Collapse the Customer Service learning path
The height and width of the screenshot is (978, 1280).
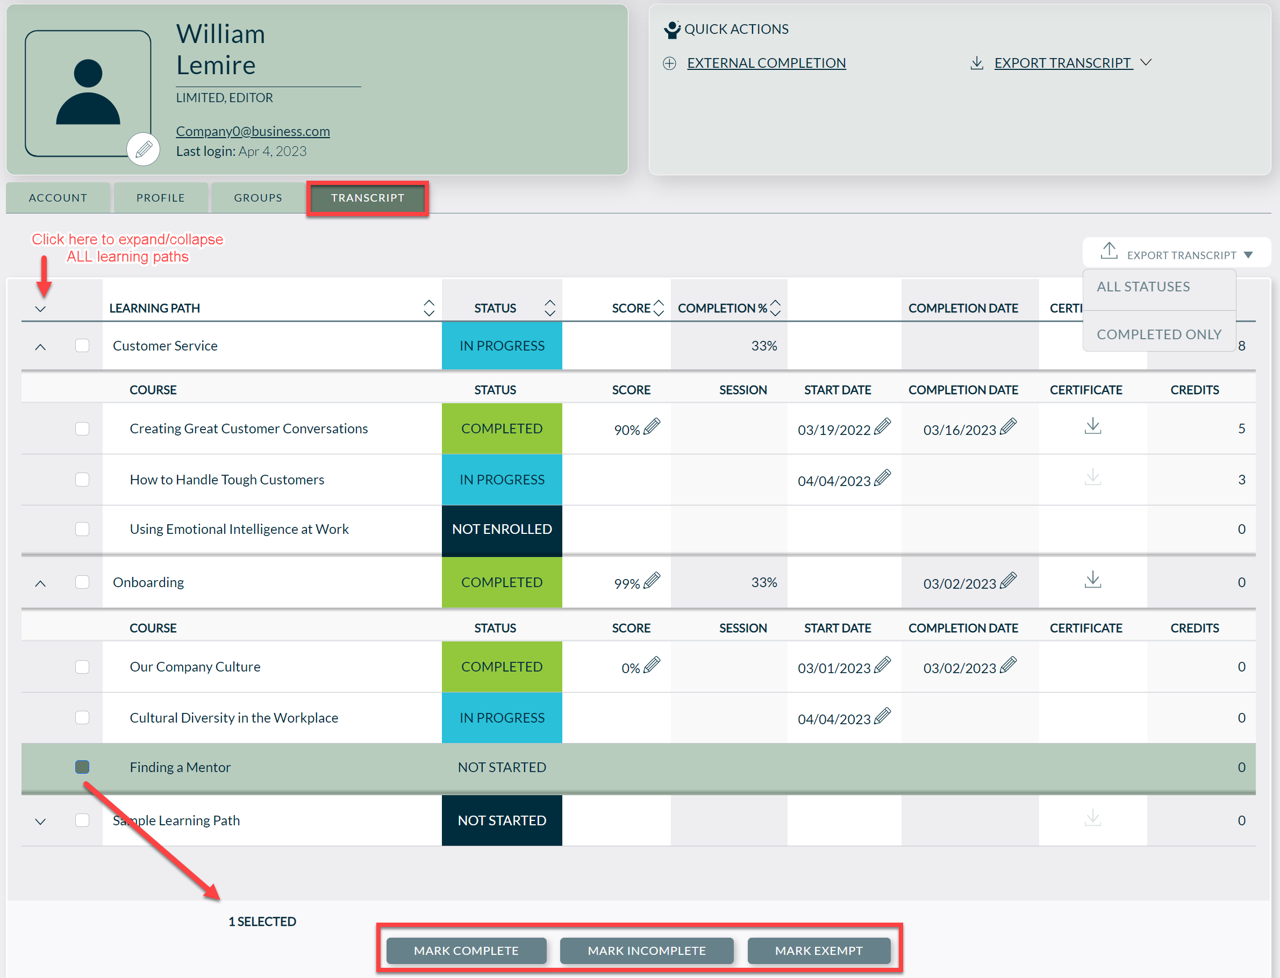click(40, 347)
